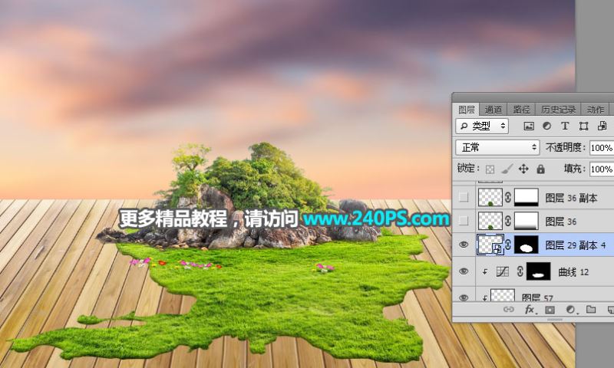Select the 图层 57 layer thumbnail
The image size is (614, 368).
pos(503,295)
